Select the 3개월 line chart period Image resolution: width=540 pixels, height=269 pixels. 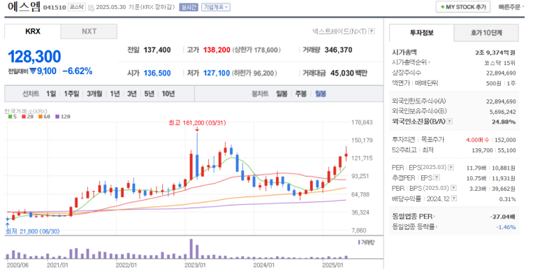tap(94, 94)
